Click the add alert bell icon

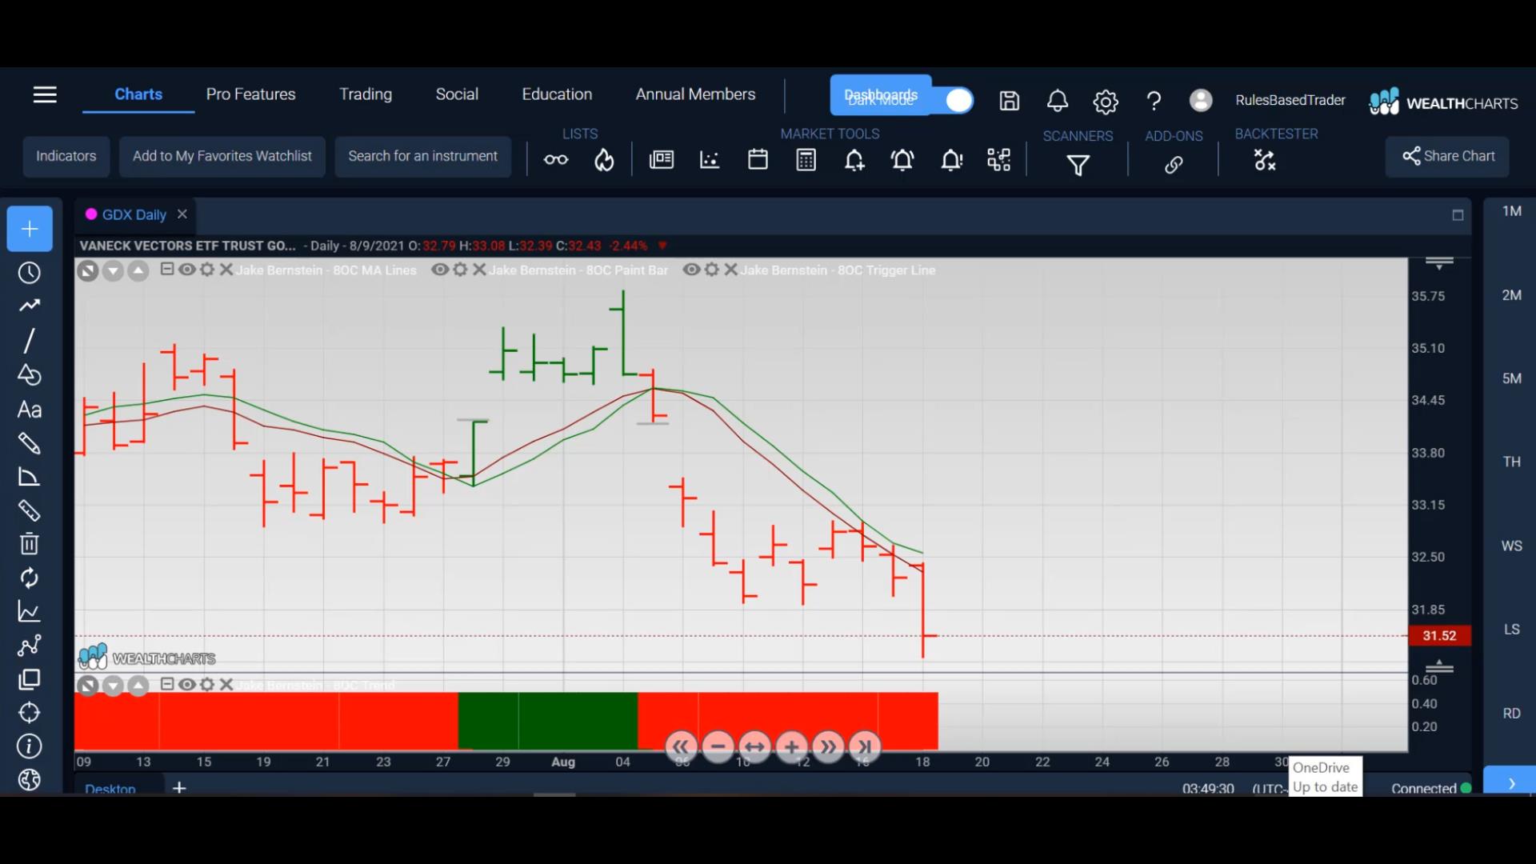(x=854, y=161)
